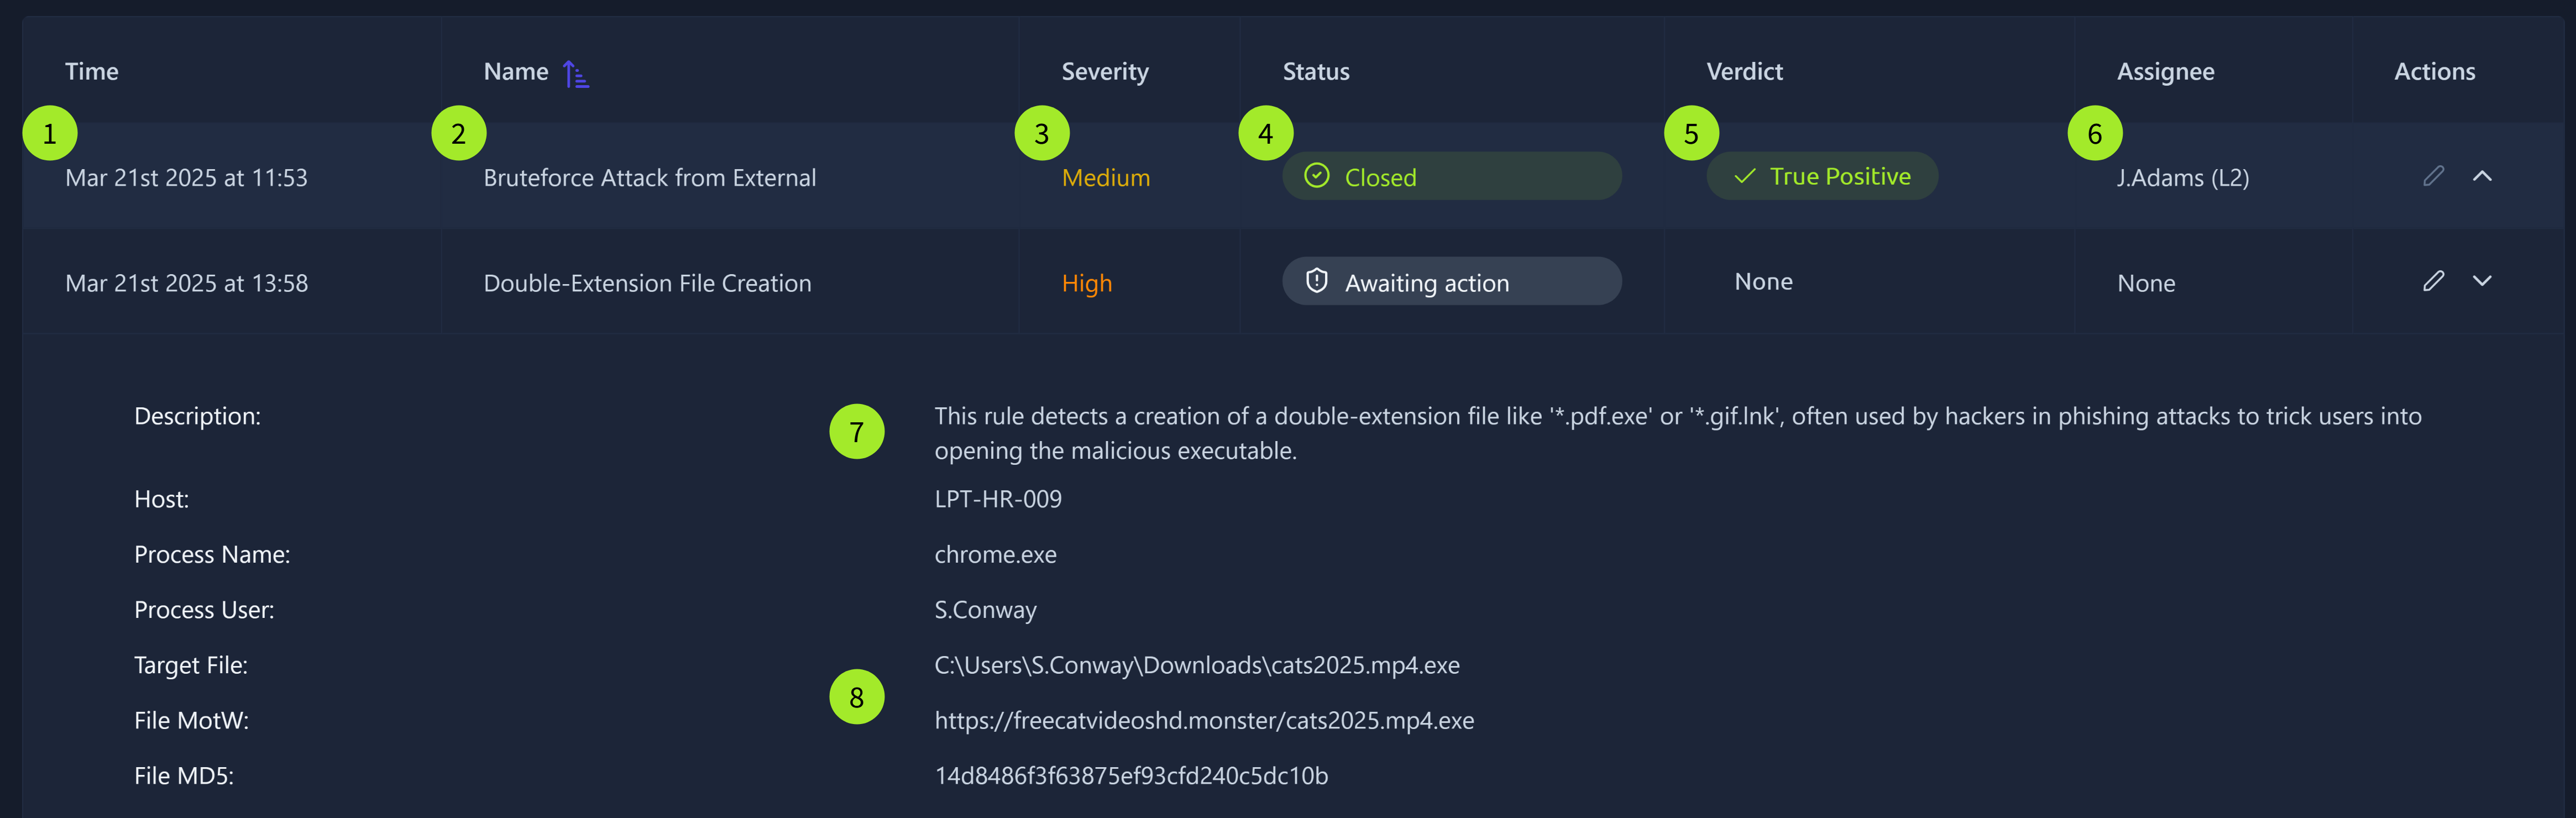Click the Mar 21st 2025 at 11:53 timestamp
The width and height of the screenshot is (2576, 818).
coord(186,178)
